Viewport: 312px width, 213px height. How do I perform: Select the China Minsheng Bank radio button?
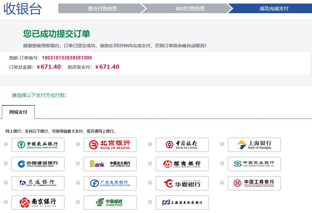(222, 163)
